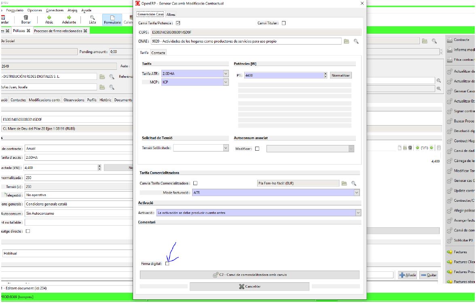Click the CNAE search magnifier icon

(356, 41)
